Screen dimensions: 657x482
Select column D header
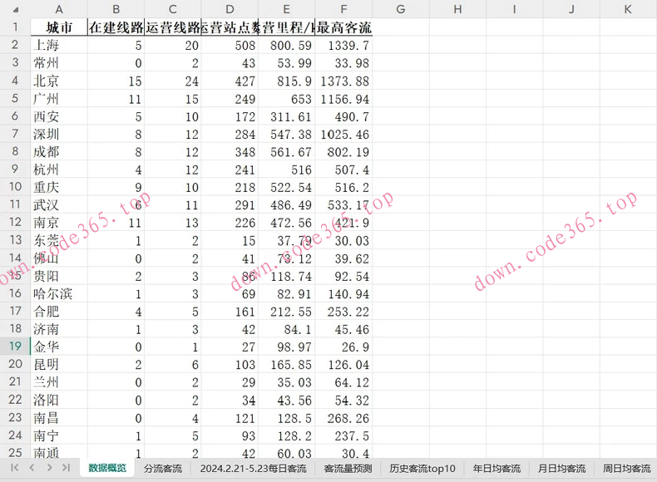coord(230,9)
